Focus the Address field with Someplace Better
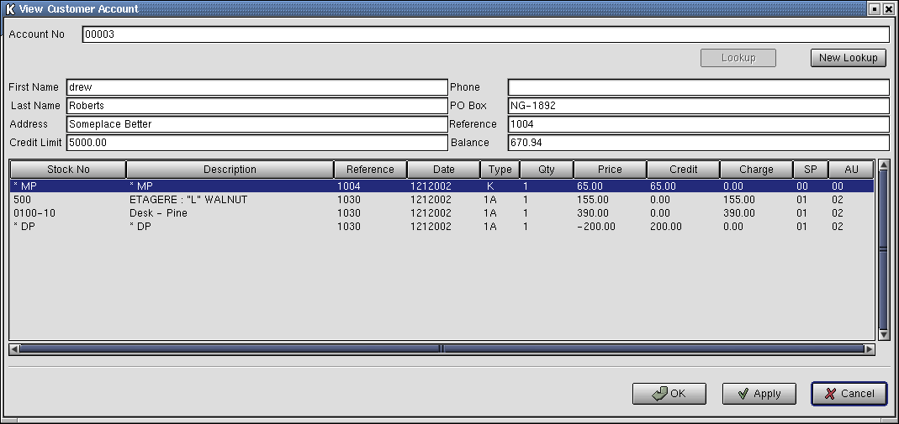Viewport: 899px width, 424px height. [256, 124]
